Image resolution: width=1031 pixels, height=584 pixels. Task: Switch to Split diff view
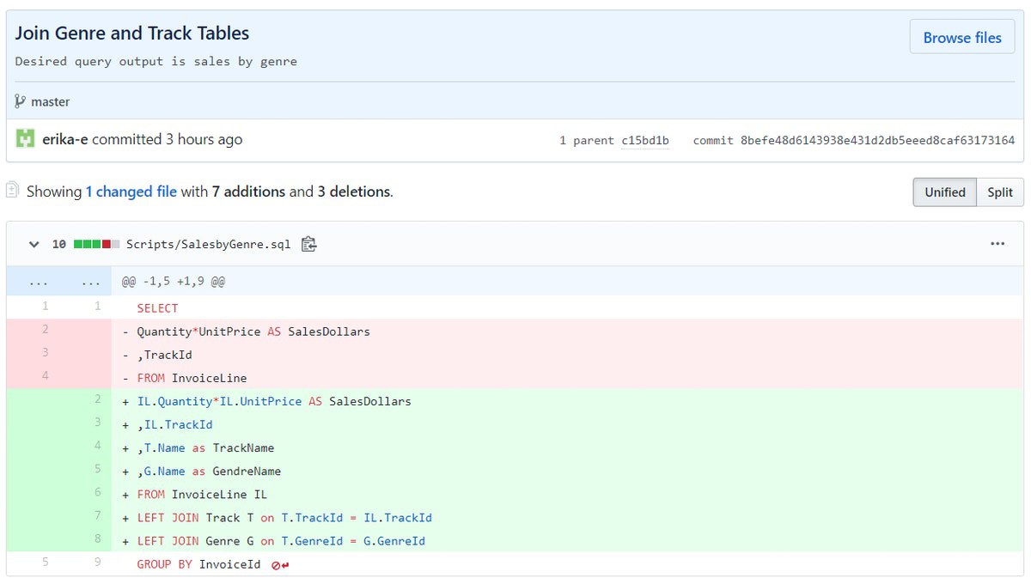coord(999,192)
